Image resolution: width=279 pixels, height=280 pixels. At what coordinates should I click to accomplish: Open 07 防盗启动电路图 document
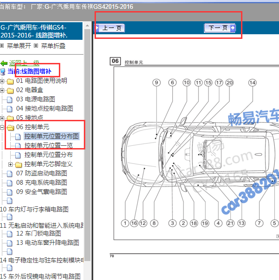coord(42,173)
